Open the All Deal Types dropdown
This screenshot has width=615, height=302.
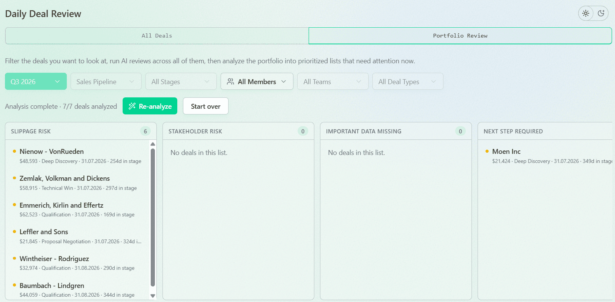click(408, 81)
